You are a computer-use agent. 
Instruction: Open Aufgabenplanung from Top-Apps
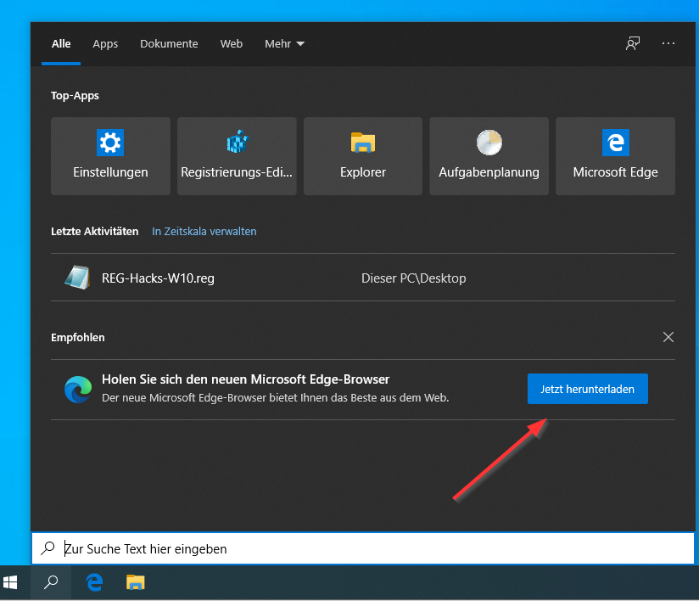(x=489, y=155)
